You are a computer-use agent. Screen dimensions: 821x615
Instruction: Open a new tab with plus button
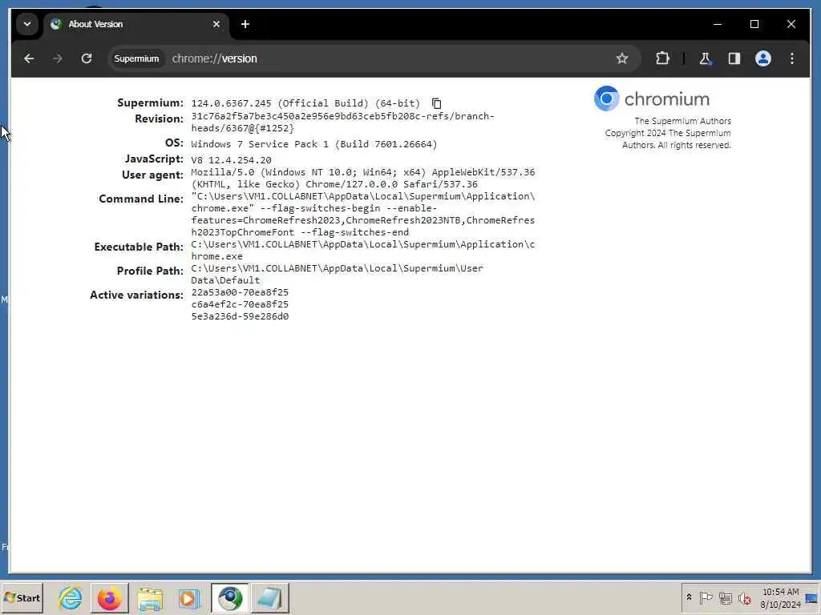245,24
